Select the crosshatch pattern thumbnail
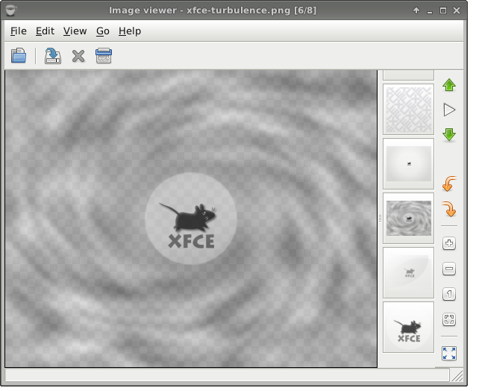This screenshot has height=391, width=479. (x=408, y=110)
